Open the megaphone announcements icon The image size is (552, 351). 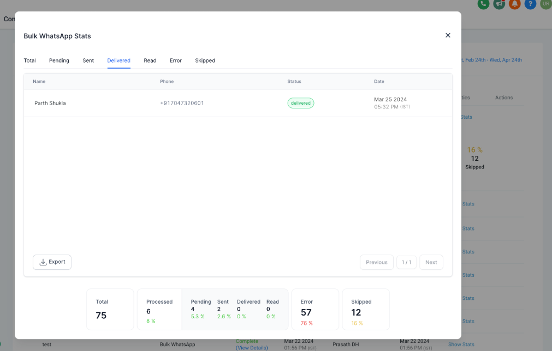[x=499, y=4]
